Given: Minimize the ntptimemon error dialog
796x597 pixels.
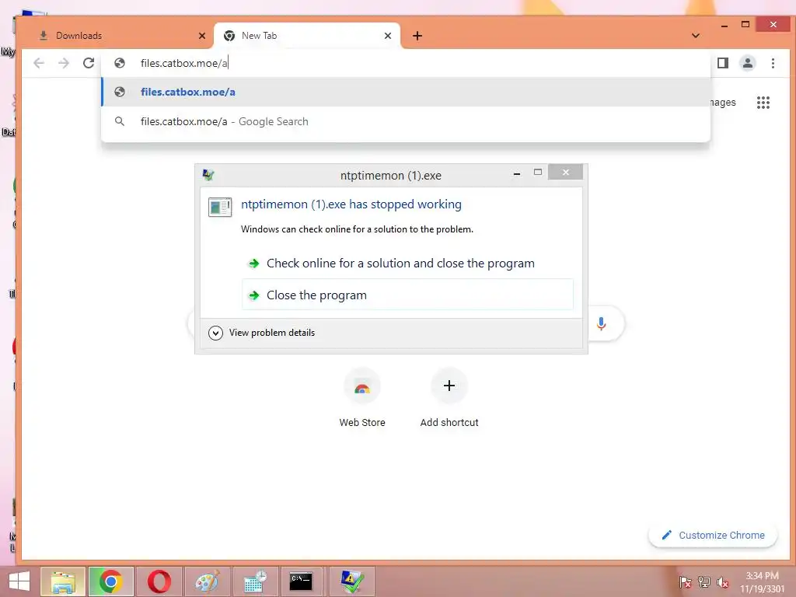Looking at the screenshot, I should pos(517,173).
